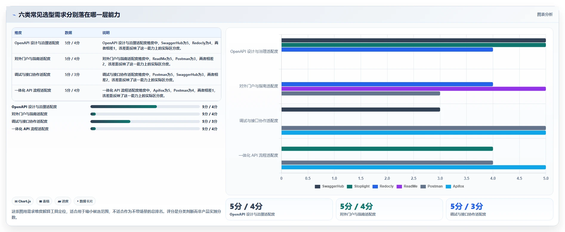Toggle the Apifox series in the chart legend
This screenshot has height=232, width=565.
[x=455, y=186]
